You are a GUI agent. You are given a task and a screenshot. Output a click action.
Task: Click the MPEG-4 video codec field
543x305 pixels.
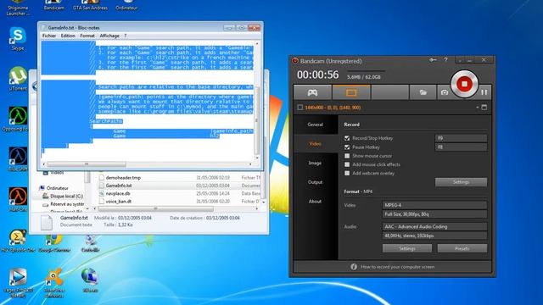434,205
